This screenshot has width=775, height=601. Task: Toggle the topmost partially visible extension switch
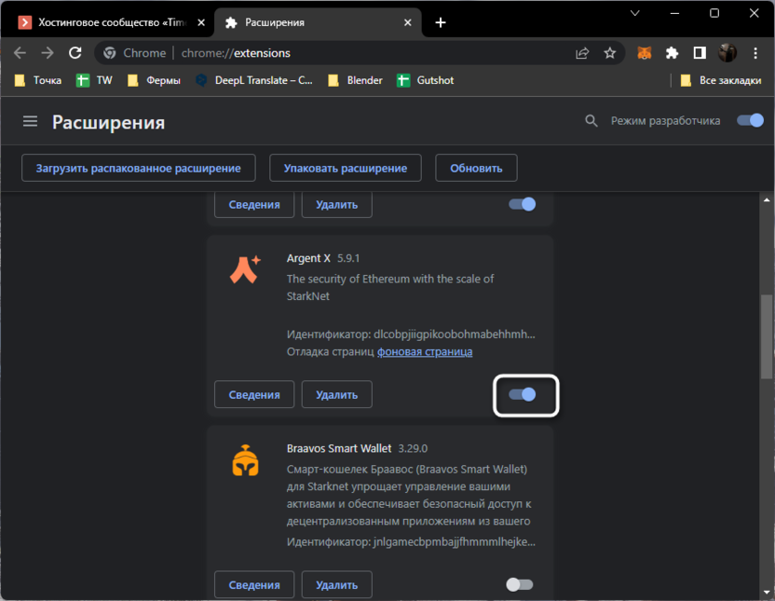pos(523,204)
